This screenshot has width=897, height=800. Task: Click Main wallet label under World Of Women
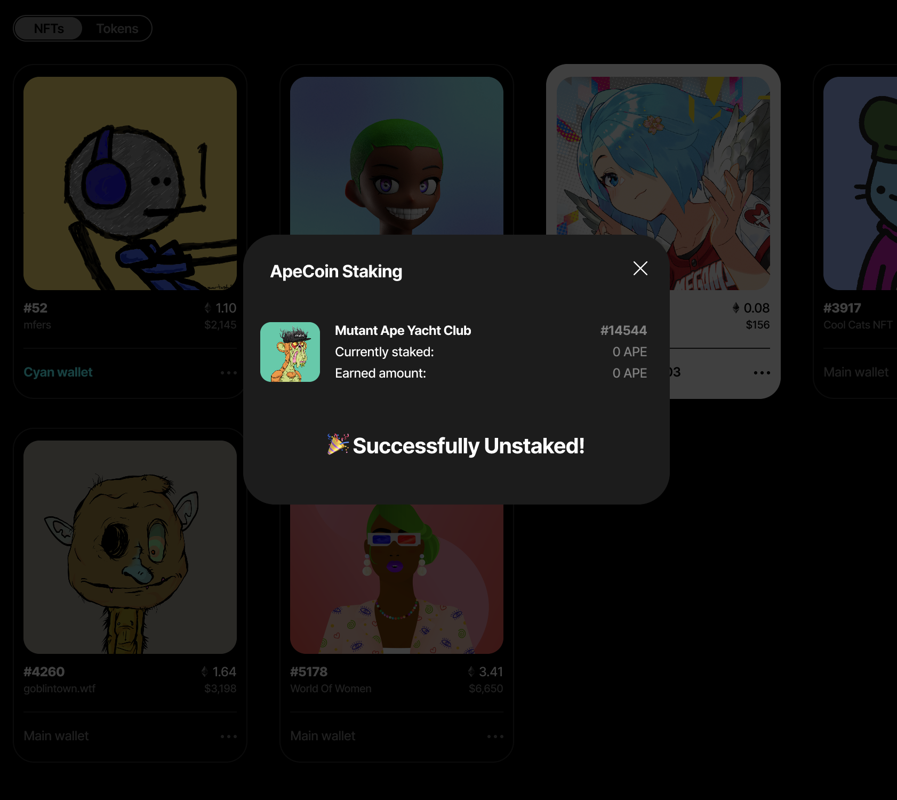(323, 736)
